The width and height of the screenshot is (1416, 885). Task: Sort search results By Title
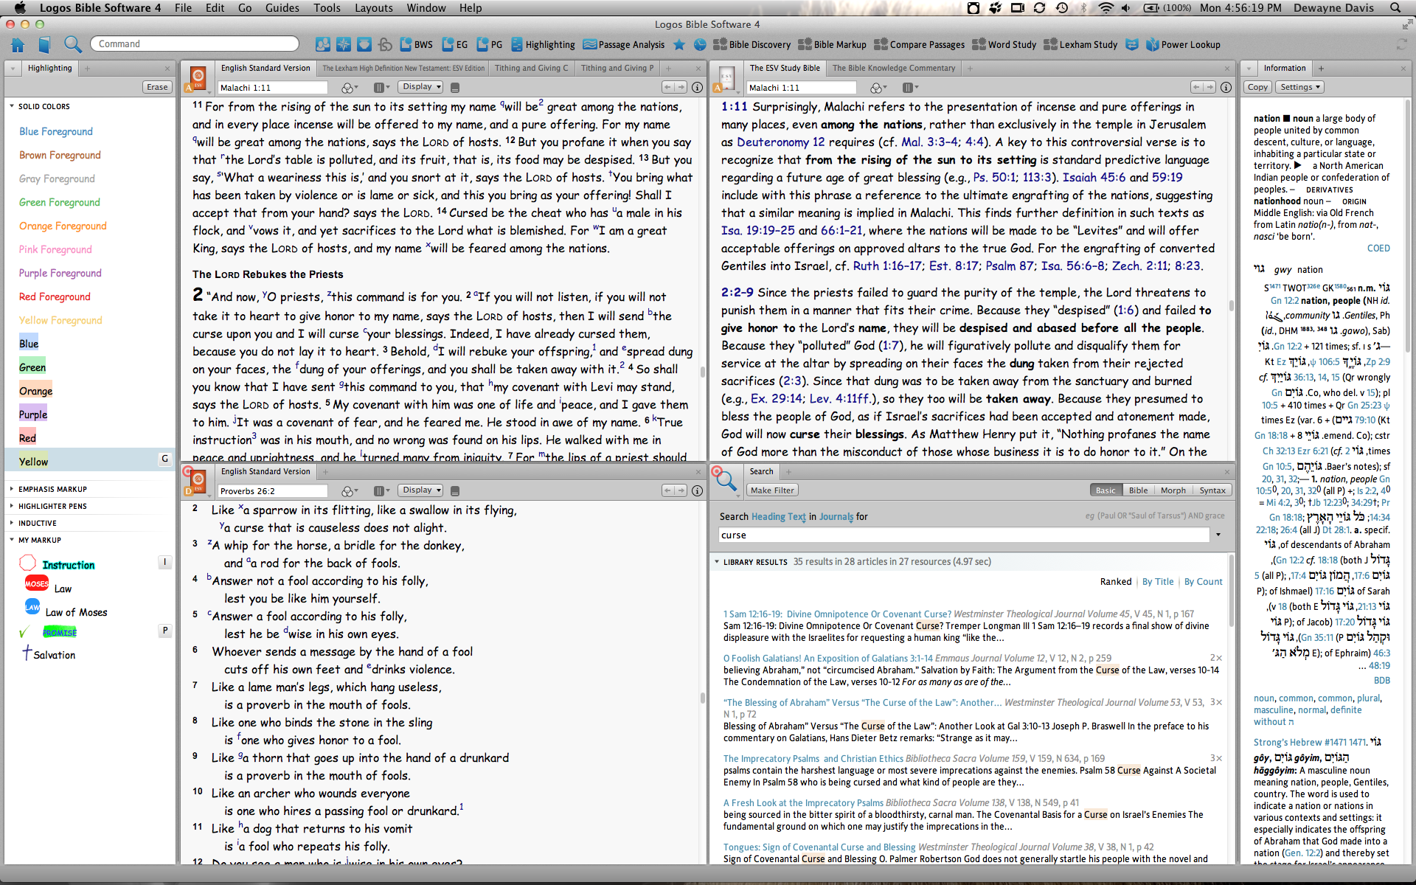point(1158,582)
